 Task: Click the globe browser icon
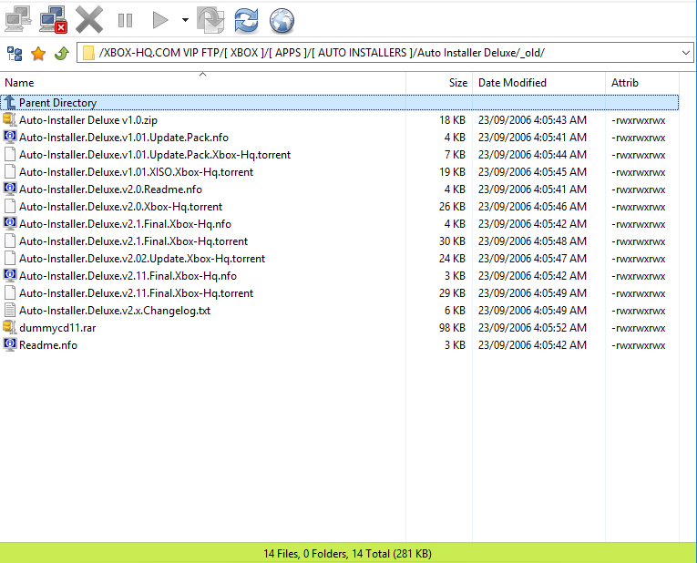[282, 19]
